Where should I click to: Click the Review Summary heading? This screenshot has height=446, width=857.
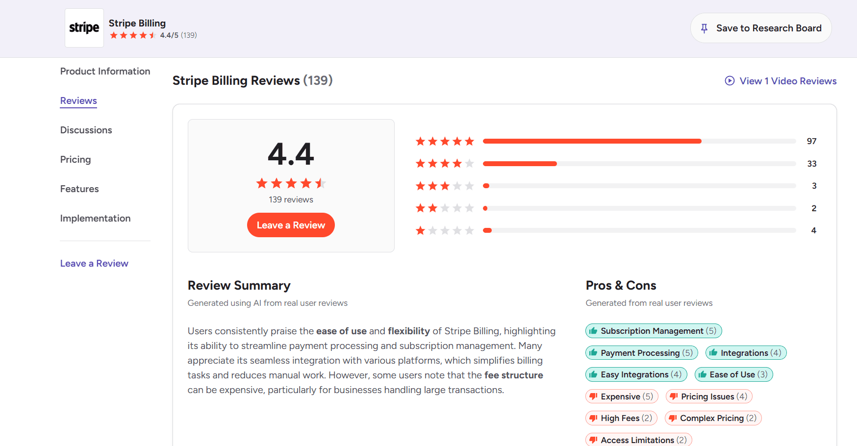click(x=239, y=285)
